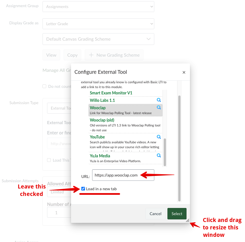Expand Default Canvas Grading Scheme dropdown

tap(98, 39)
